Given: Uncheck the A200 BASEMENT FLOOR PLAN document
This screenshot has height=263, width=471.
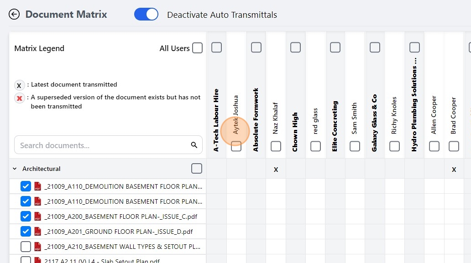Looking at the screenshot, I should (26, 216).
